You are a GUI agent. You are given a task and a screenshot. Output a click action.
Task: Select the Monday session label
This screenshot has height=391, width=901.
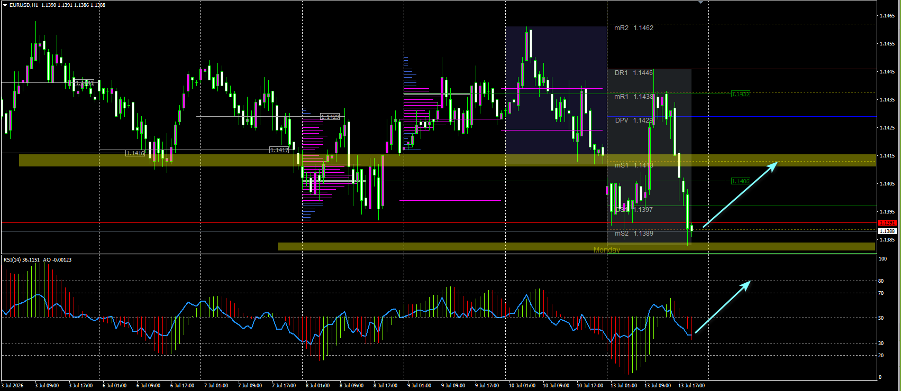[607, 250]
